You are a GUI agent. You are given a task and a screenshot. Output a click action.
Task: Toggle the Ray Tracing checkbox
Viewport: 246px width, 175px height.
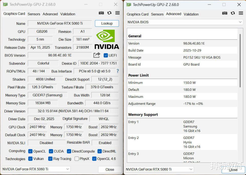pyautogui.click(x=50, y=159)
